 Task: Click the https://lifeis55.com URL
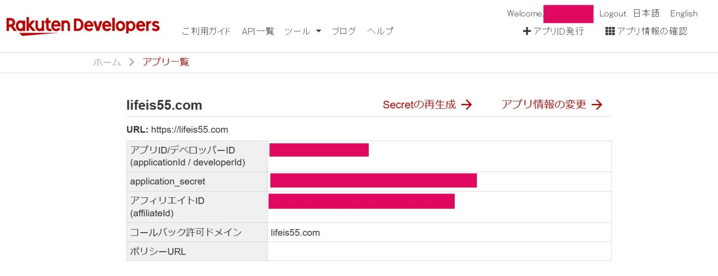pyautogui.click(x=189, y=130)
